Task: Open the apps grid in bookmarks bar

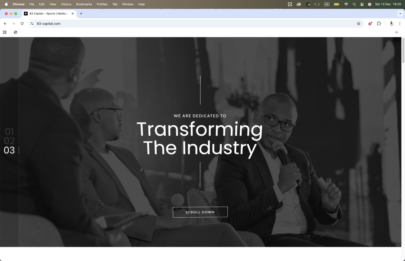Action: coord(5,32)
